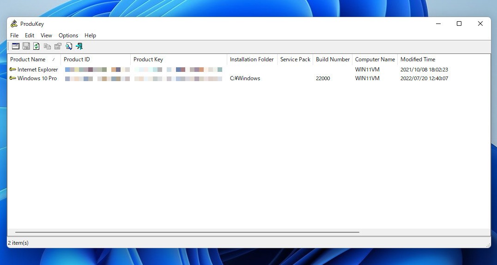
Task: Open the Options menu
Action: [68, 35]
